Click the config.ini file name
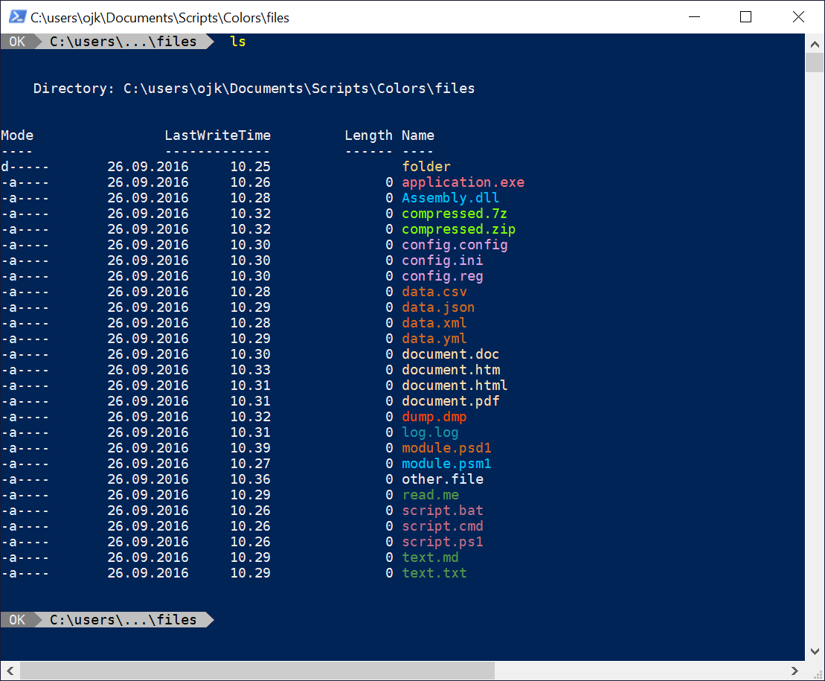Viewport: 825px width, 681px height. tap(443, 260)
